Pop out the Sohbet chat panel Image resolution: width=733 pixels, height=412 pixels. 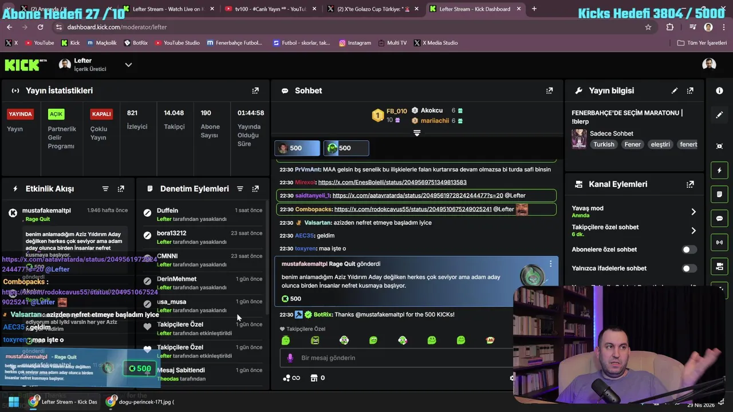tap(549, 90)
